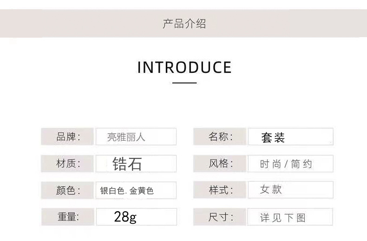Select the 套装 name field
This screenshot has width=367, height=241.
[290, 137]
